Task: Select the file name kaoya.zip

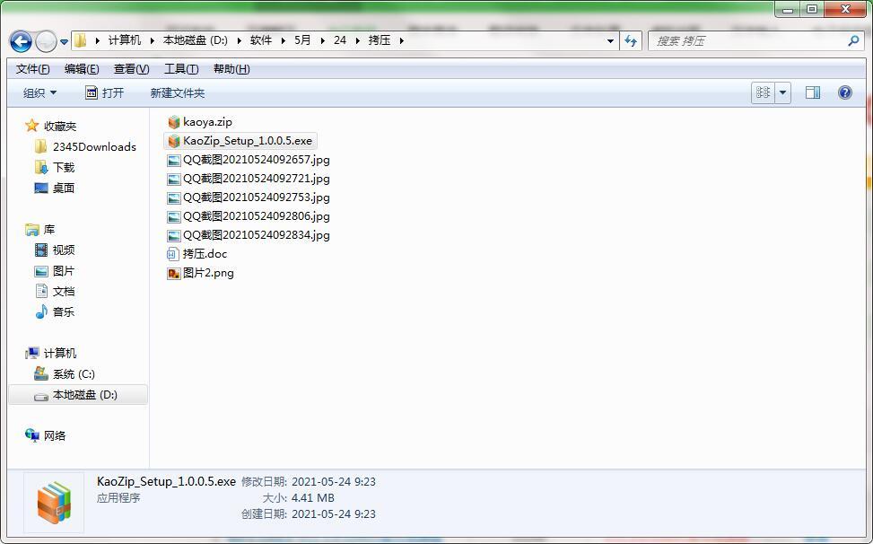Action: coord(207,122)
